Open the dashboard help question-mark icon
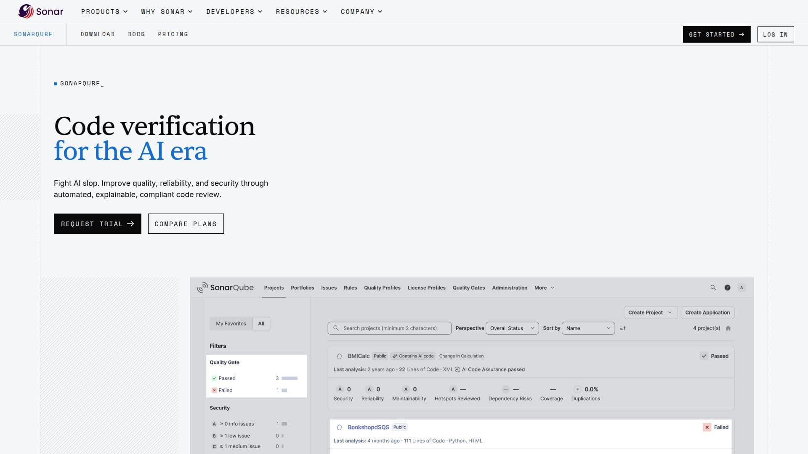 tap(727, 288)
